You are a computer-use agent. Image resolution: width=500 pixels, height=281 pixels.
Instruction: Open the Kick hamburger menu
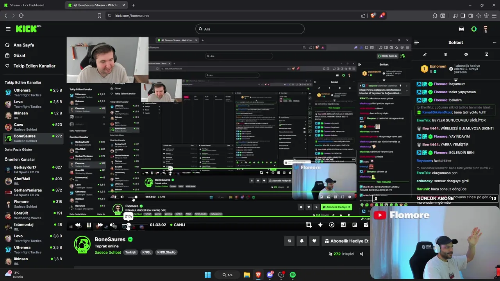click(8, 29)
